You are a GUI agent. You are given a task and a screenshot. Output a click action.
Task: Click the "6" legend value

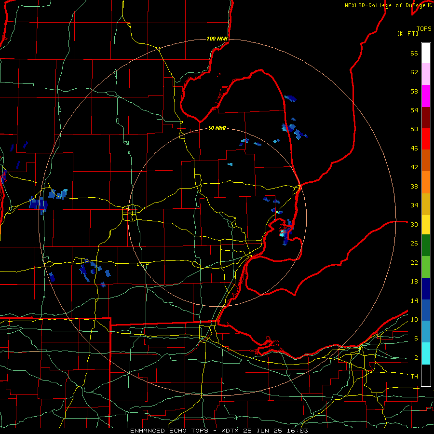point(416,338)
